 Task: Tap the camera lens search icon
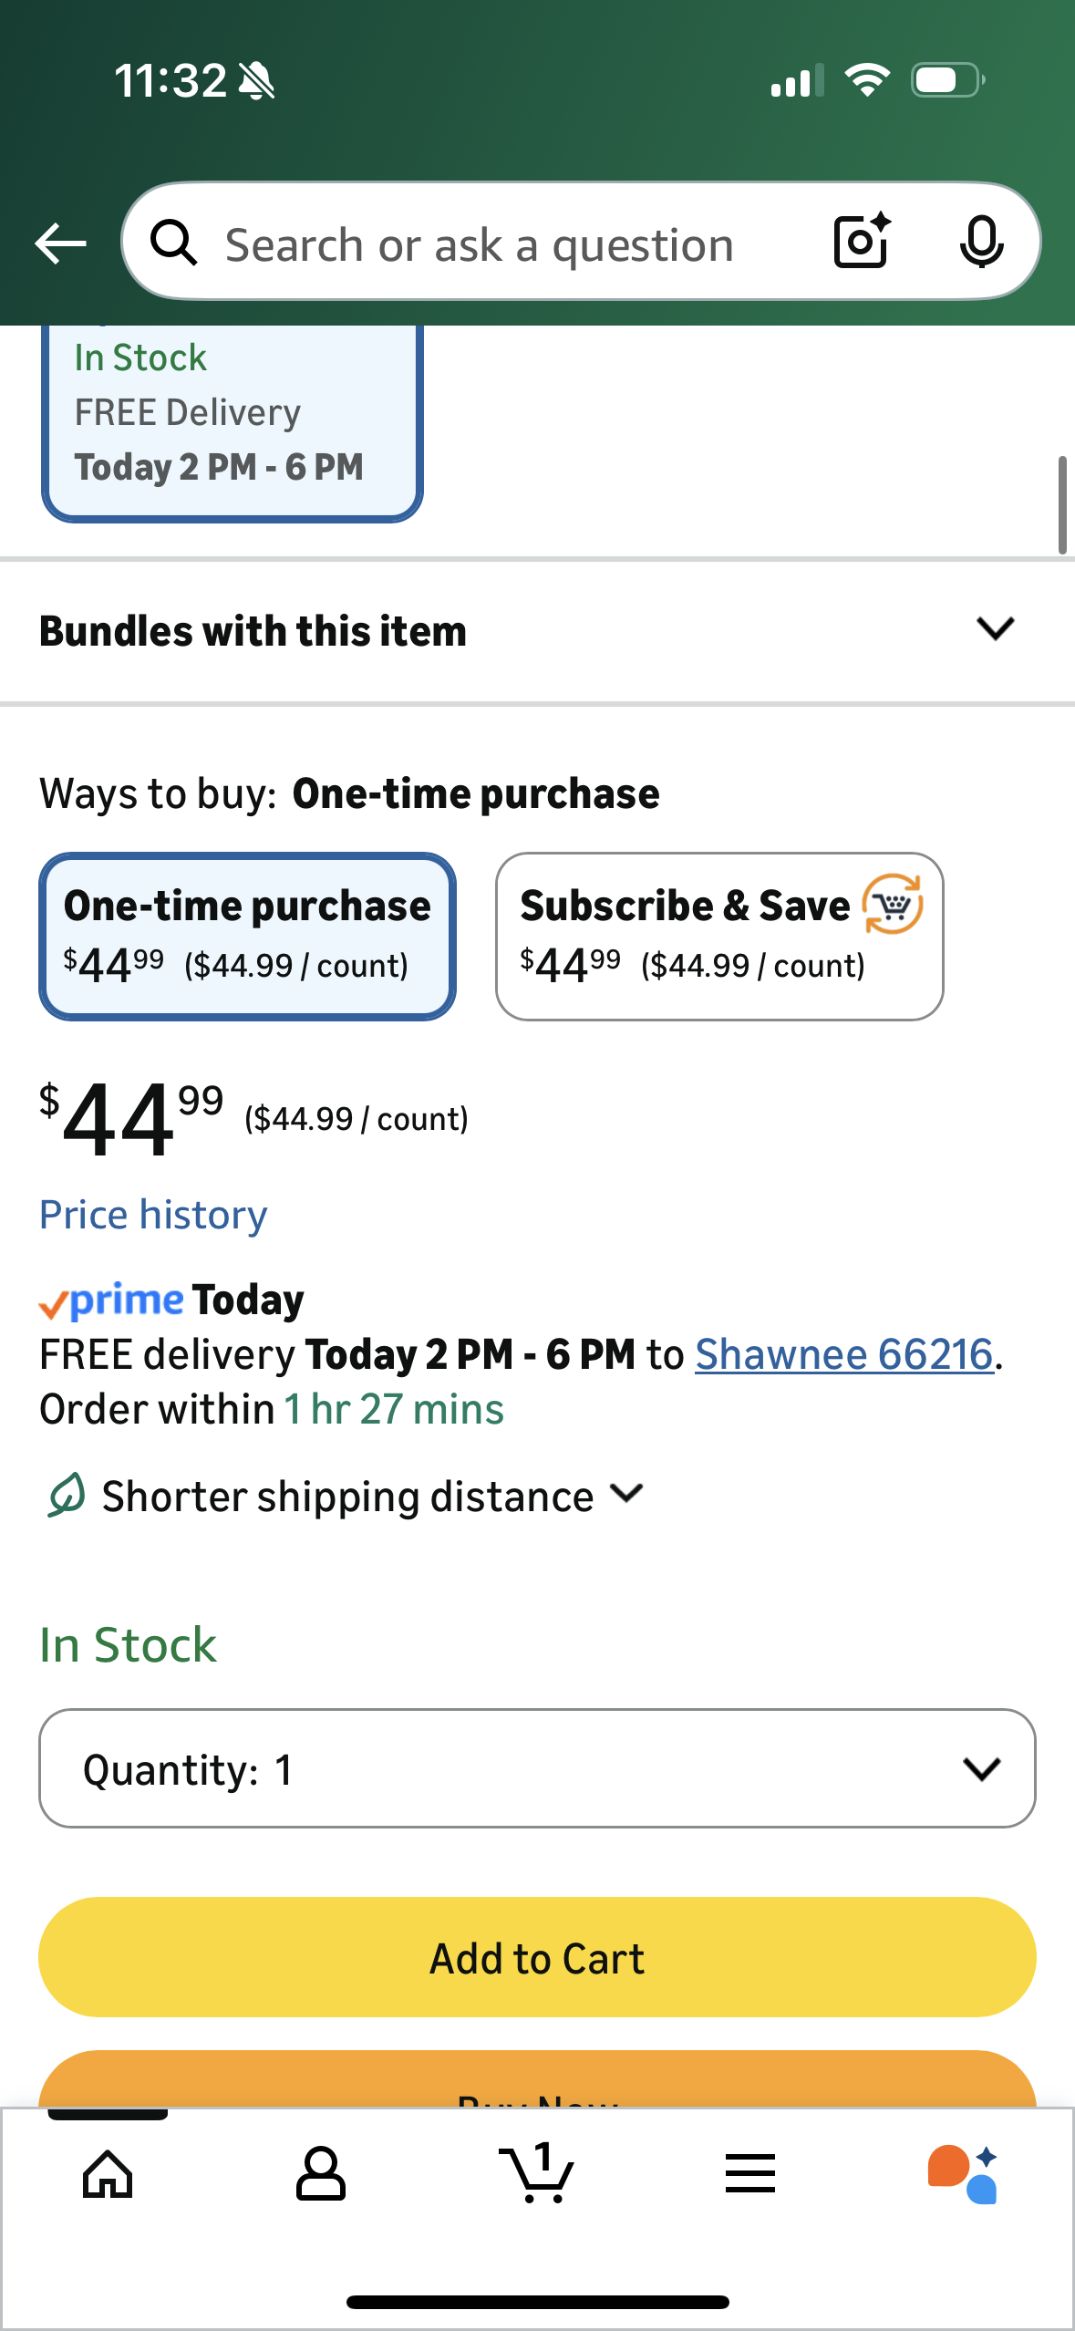[x=862, y=242]
